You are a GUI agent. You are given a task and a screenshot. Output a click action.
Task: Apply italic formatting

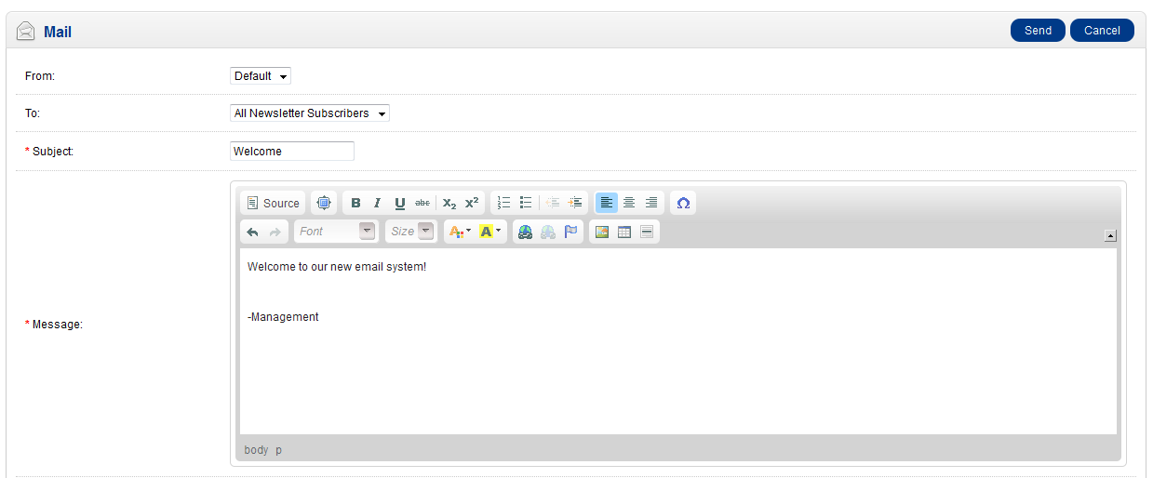pos(377,203)
